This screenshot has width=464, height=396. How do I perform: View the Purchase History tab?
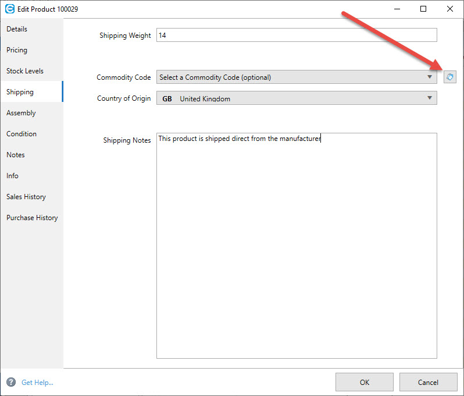pyautogui.click(x=32, y=218)
